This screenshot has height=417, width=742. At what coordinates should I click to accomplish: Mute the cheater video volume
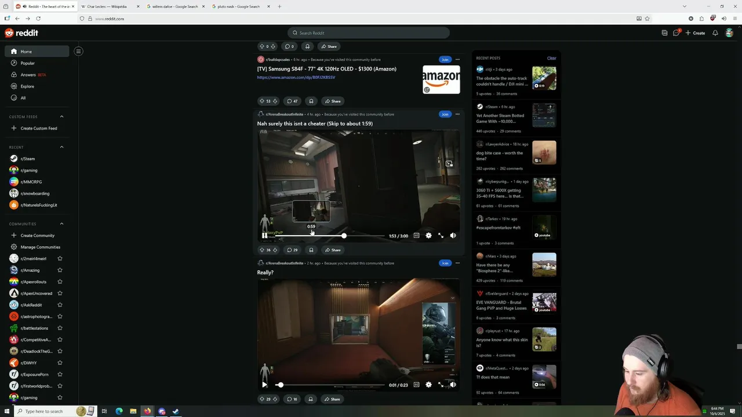pos(453,236)
